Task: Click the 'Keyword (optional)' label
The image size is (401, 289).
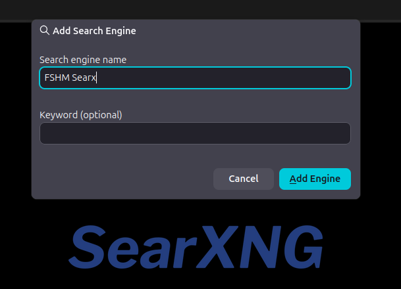Action: pos(81,115)
